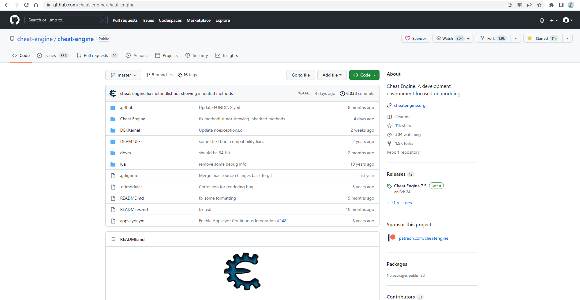Open the 7bf80ec commit hash link
Viewport: 580px width, 300px height.
point(305,94)
